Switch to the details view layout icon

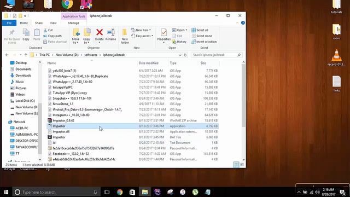236,165
